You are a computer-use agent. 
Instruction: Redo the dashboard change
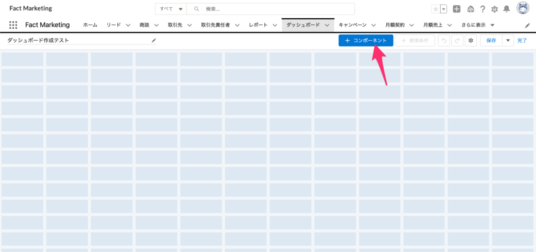pos(457,41)
